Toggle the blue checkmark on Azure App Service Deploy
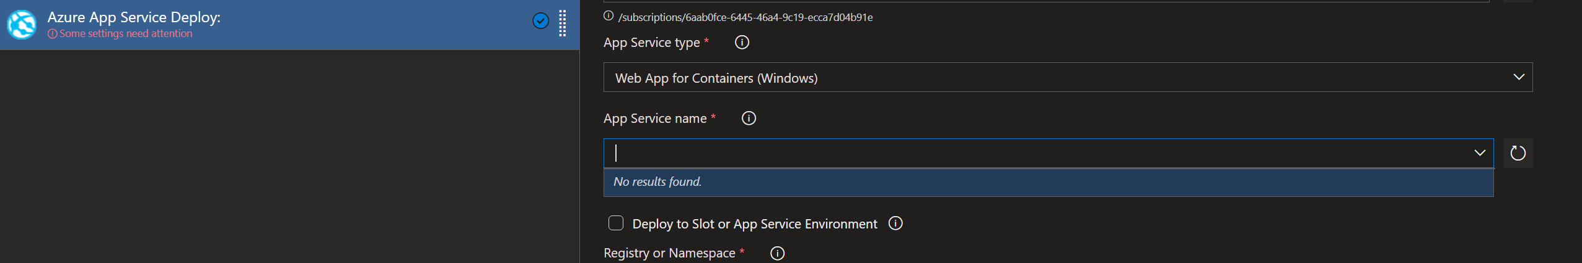 pos(540,22)
